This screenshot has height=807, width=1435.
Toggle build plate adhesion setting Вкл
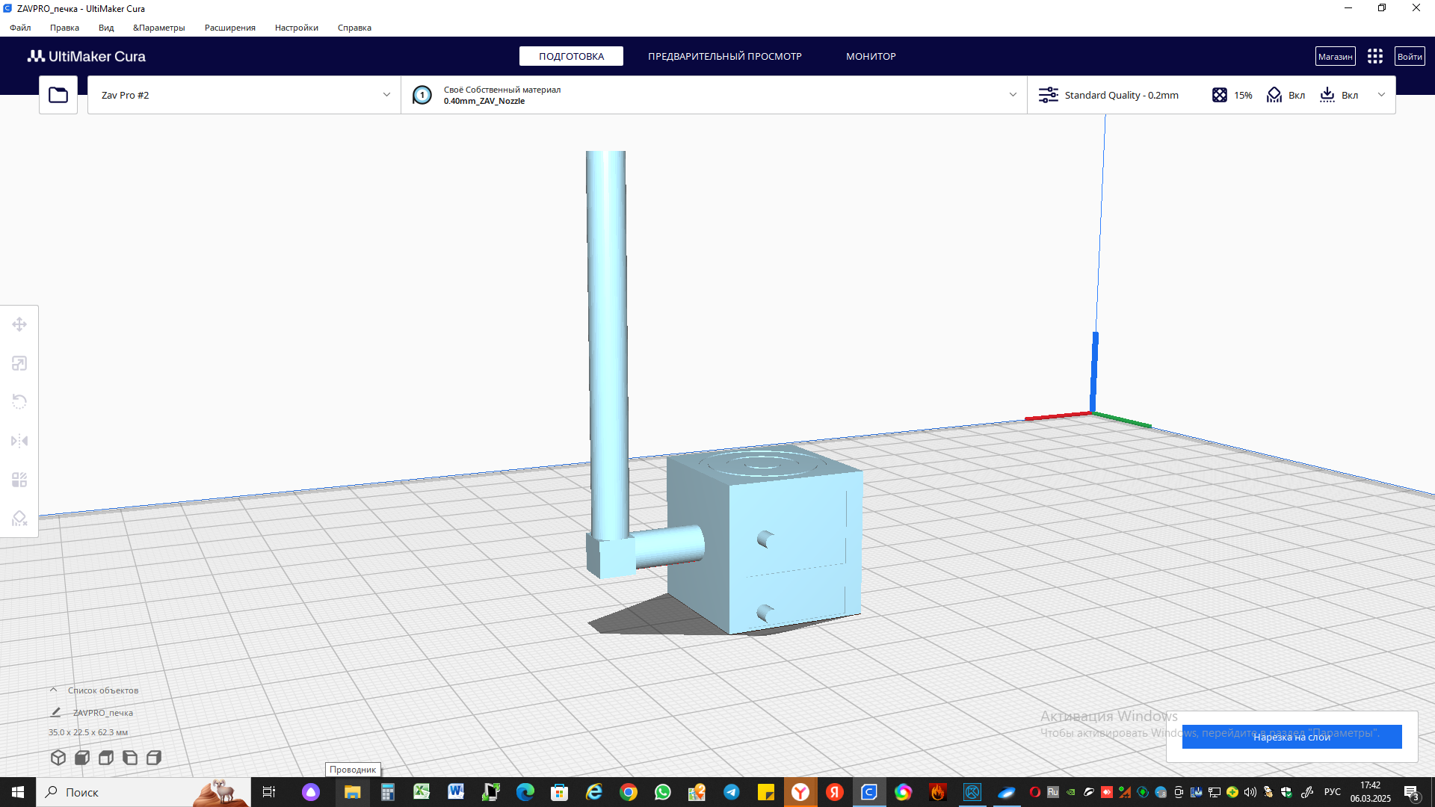1339,95
